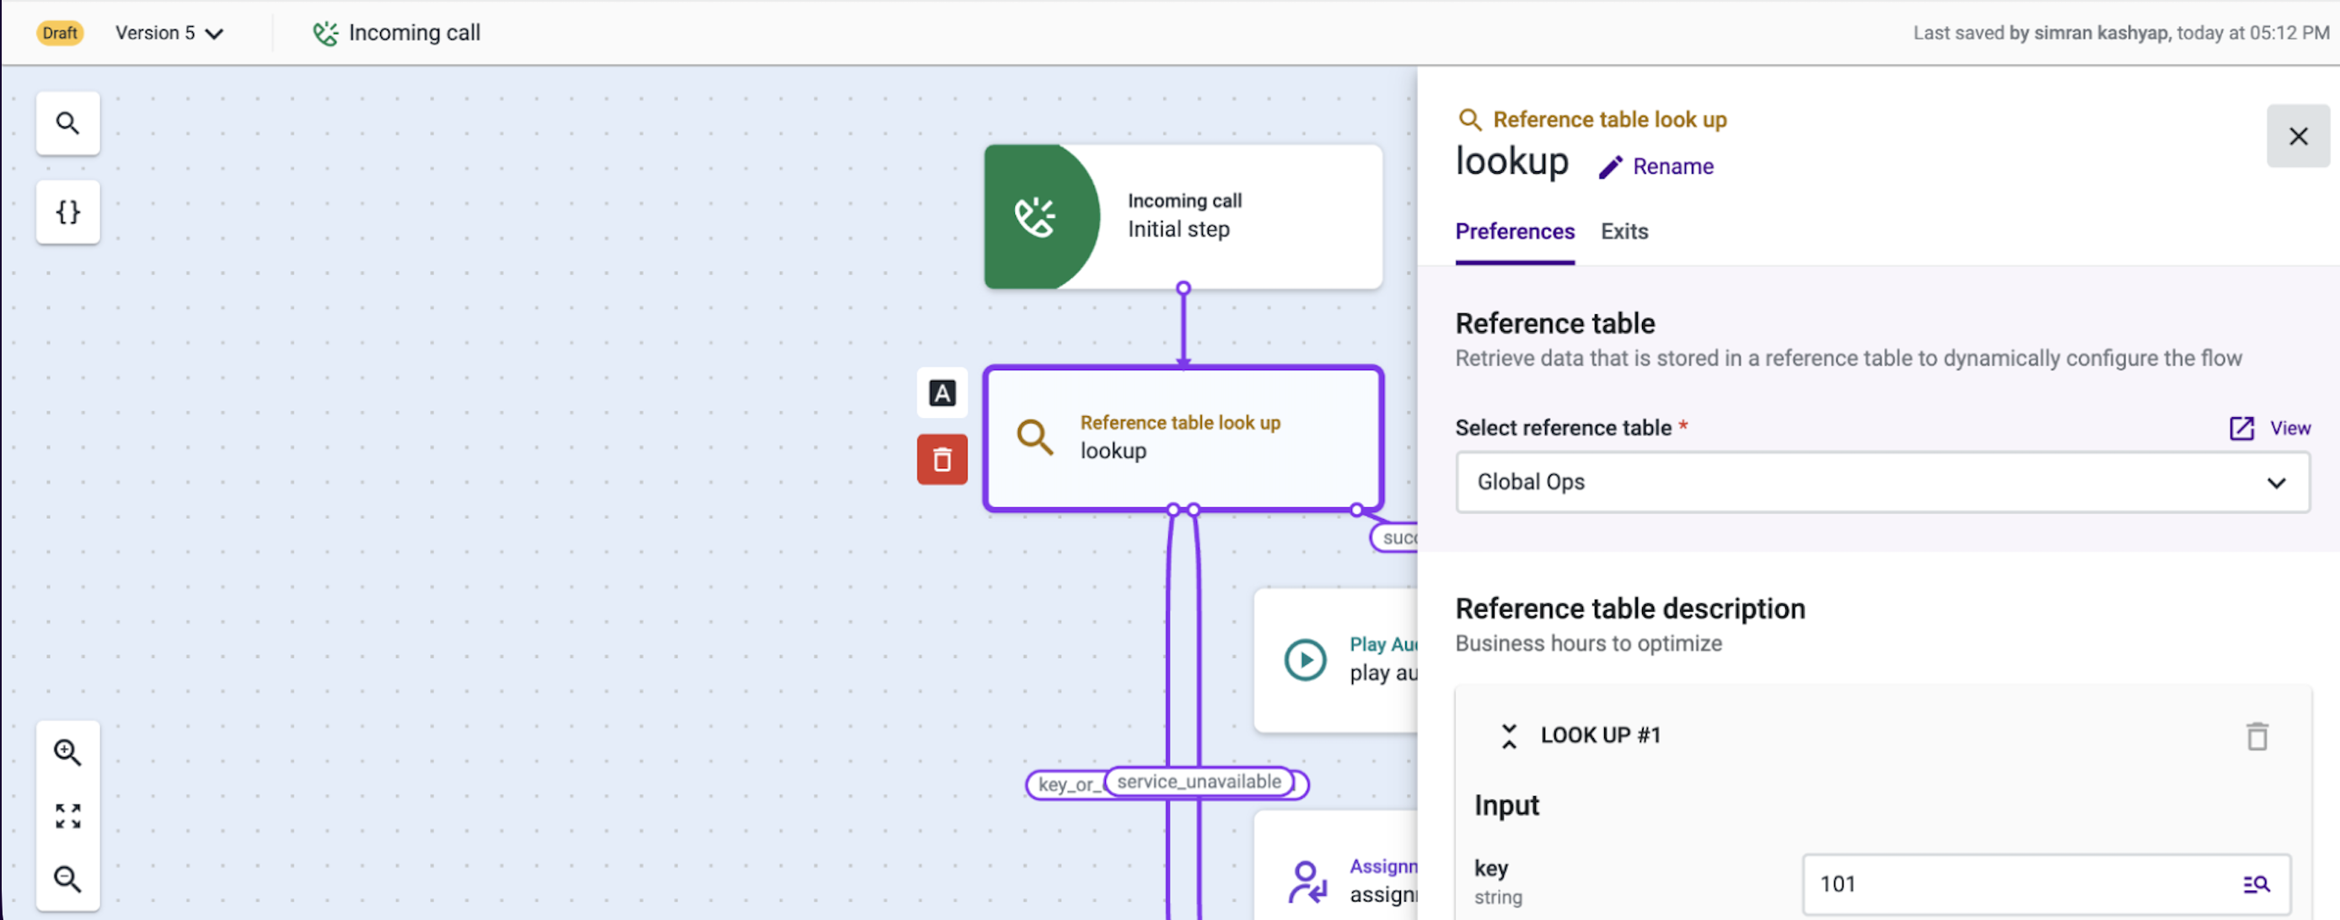2340x920 pixels.
Task: Fit the flow to screen
Action: 68,816
